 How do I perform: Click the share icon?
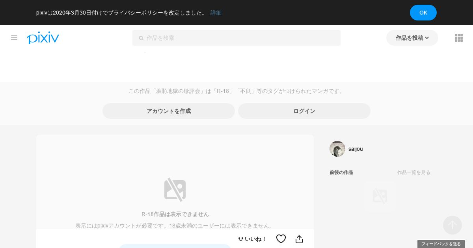299,239
